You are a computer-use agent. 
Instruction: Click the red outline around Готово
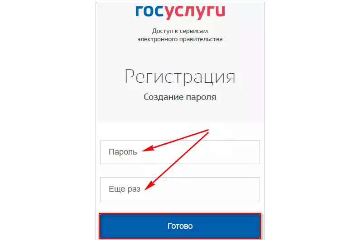180,213
